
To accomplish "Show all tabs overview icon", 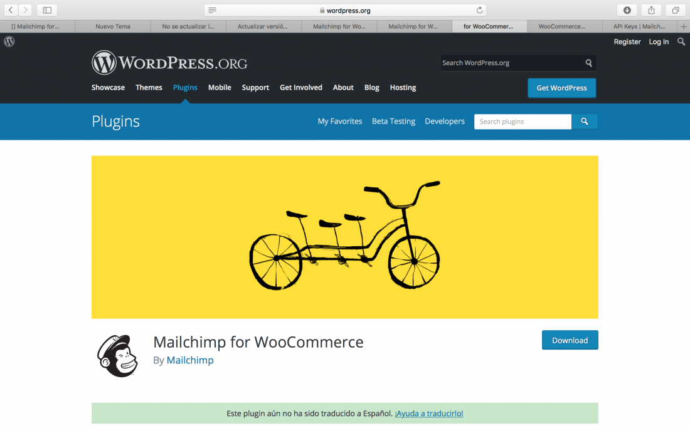I will click(x=676, y=10).
